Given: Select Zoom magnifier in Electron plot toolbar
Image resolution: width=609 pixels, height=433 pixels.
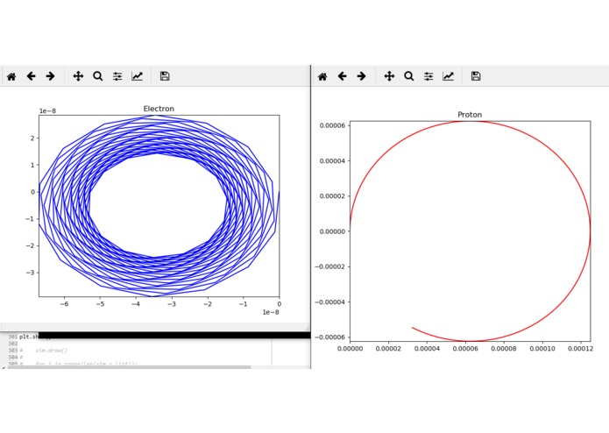Looking at the screenshot, I should tap(98, 76).
